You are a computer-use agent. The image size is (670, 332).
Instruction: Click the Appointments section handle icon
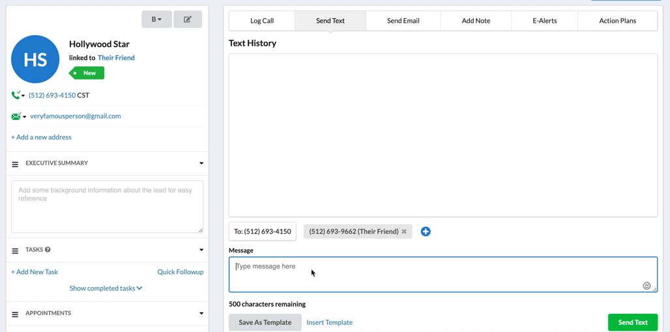tap(15, 314)
